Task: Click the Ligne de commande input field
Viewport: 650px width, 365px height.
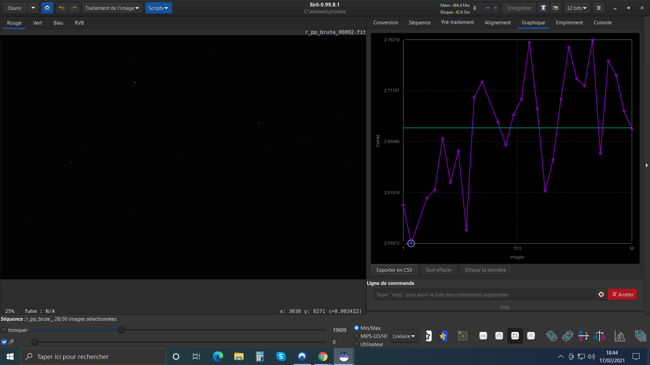Action: click(x=484, y=294)
